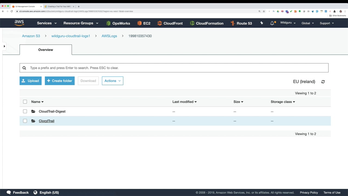This screenshot has height=196, width=348.
Task: Click the Upload button
Action: click(x=30, y=81)
